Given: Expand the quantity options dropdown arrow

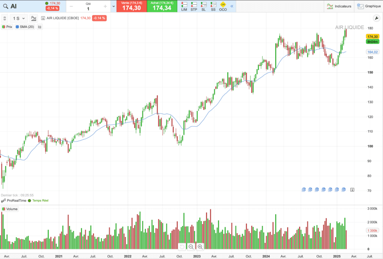Looking at the screenshot, I should point(114,6).
